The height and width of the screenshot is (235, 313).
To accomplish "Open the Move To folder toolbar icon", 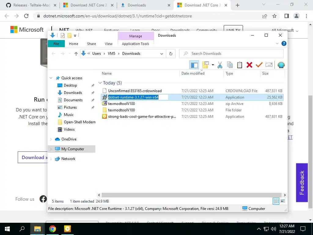I will tap(205, 65).
